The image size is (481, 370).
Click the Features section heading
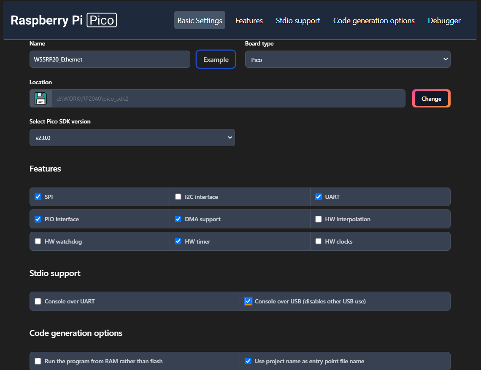coord(45,169)
